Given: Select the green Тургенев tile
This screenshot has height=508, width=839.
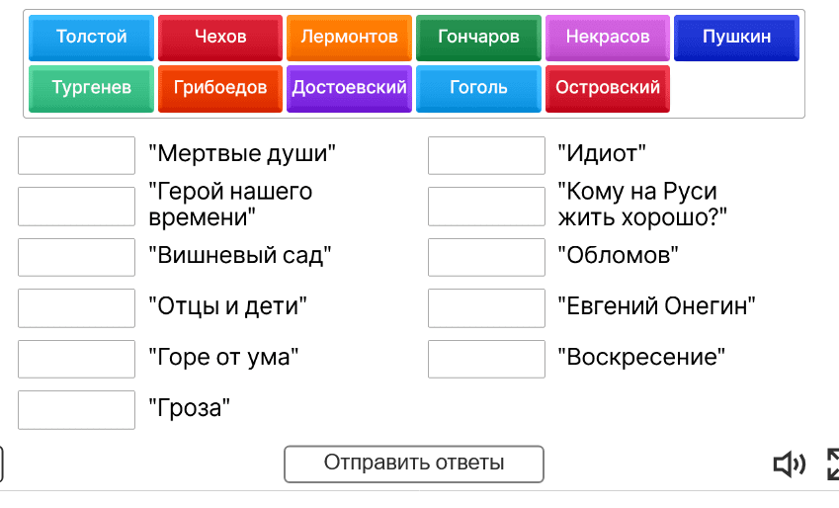Looking at the screenshot, I should tap(92, 88).
